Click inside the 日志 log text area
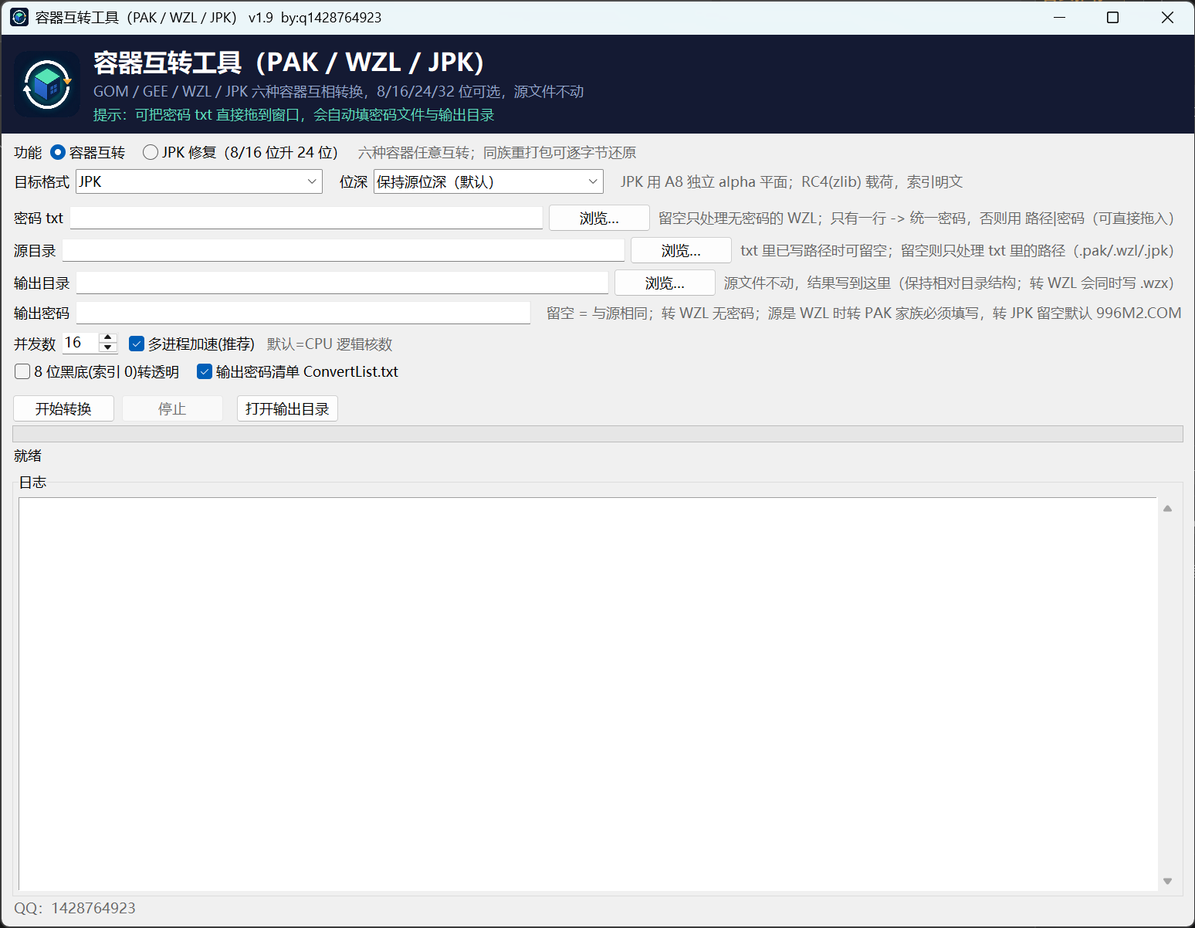This screenshot has width=1195, height=928. [x=588, y=694]
